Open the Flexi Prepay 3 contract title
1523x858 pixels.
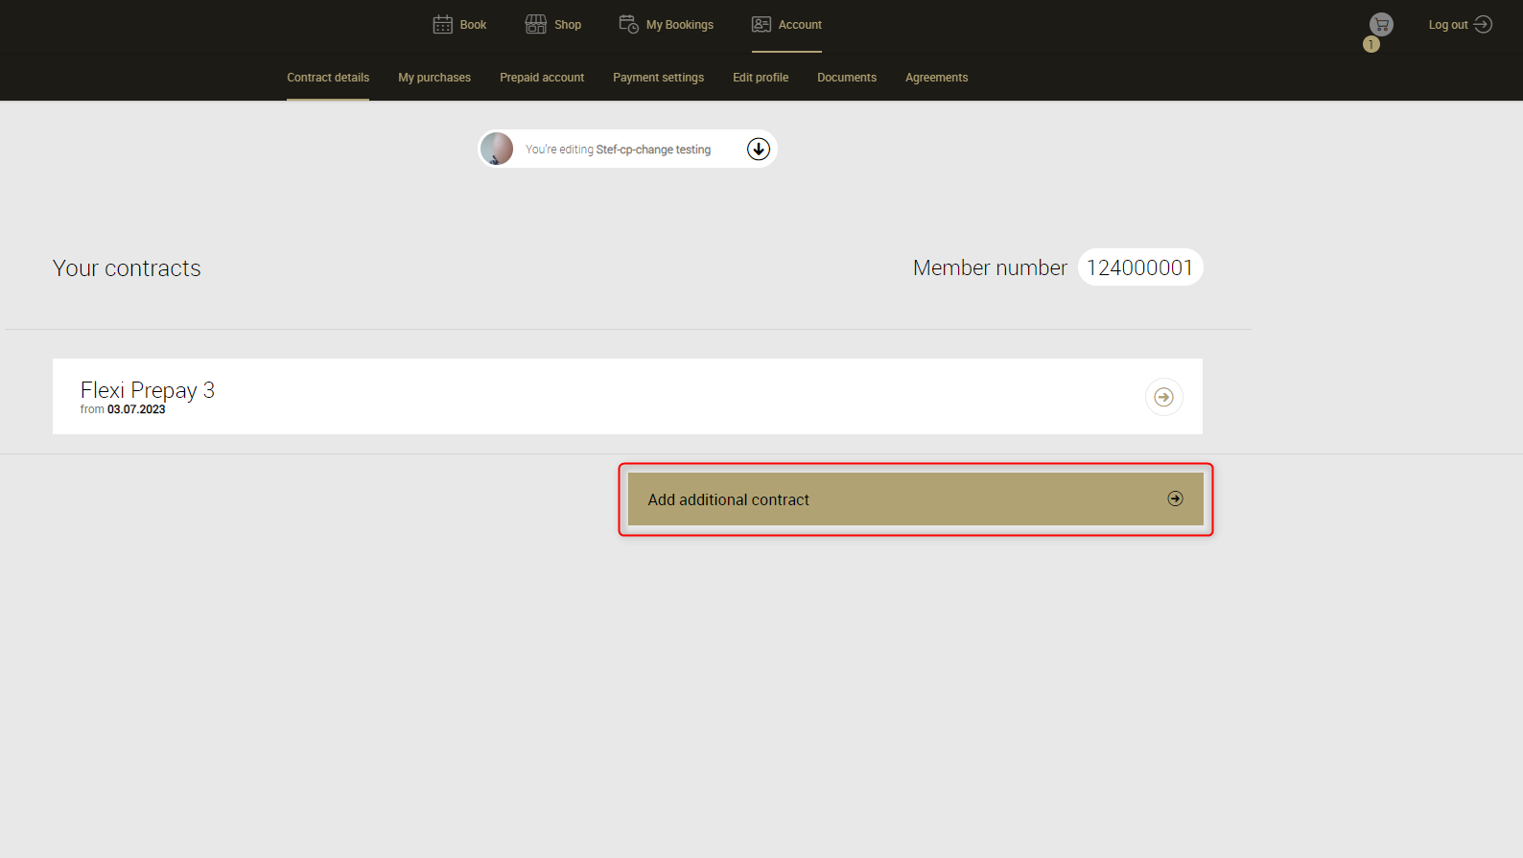point(148,390)
